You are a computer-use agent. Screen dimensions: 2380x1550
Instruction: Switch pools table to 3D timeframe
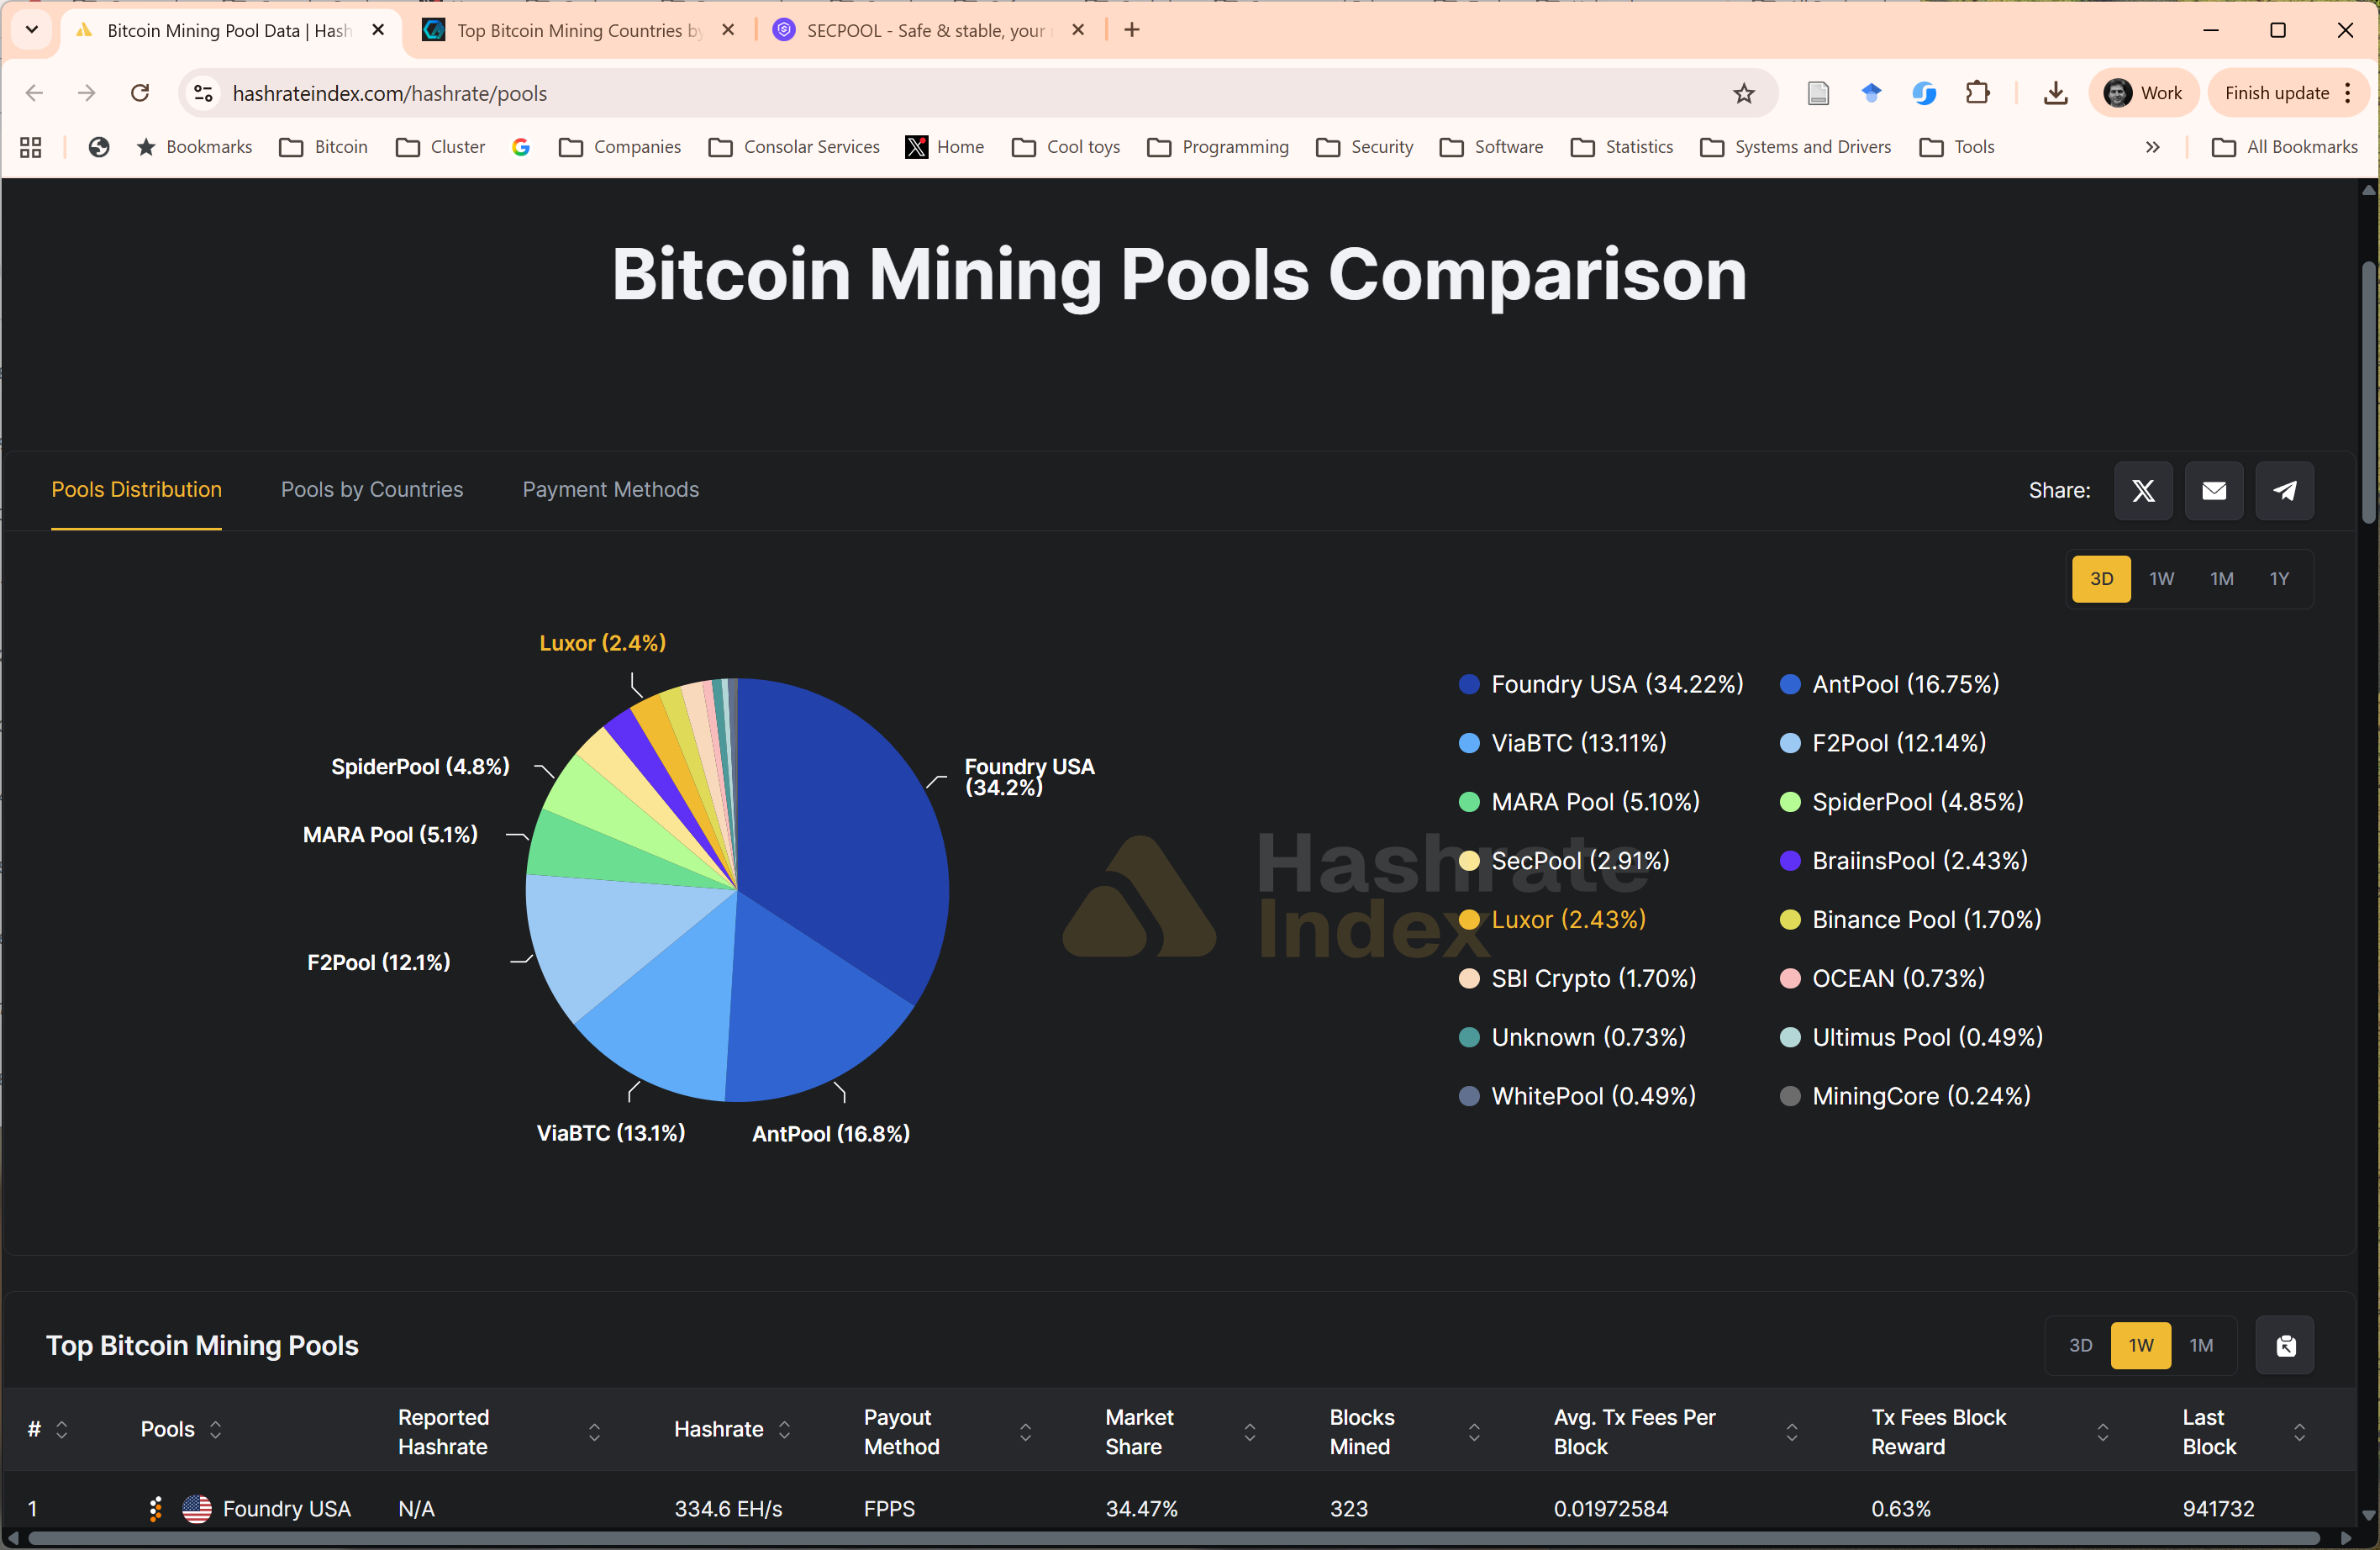point(2080,1345)
